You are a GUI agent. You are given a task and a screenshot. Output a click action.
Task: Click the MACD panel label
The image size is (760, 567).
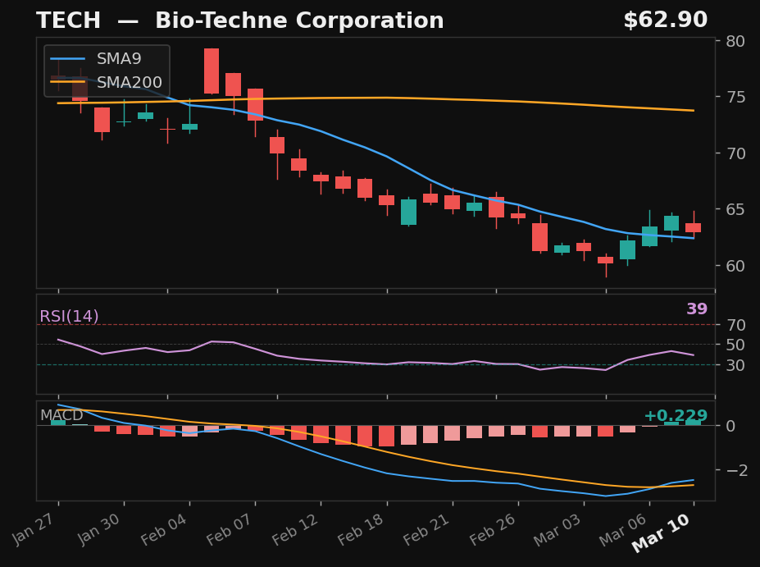pos(61,415)
